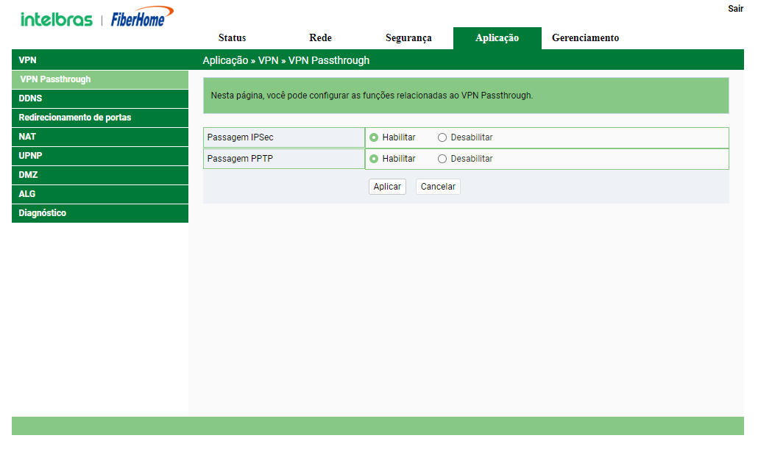Open the Diagnóstico sidebar item
This screenshot has height=452, width=758.
click(x=100, y=213)
